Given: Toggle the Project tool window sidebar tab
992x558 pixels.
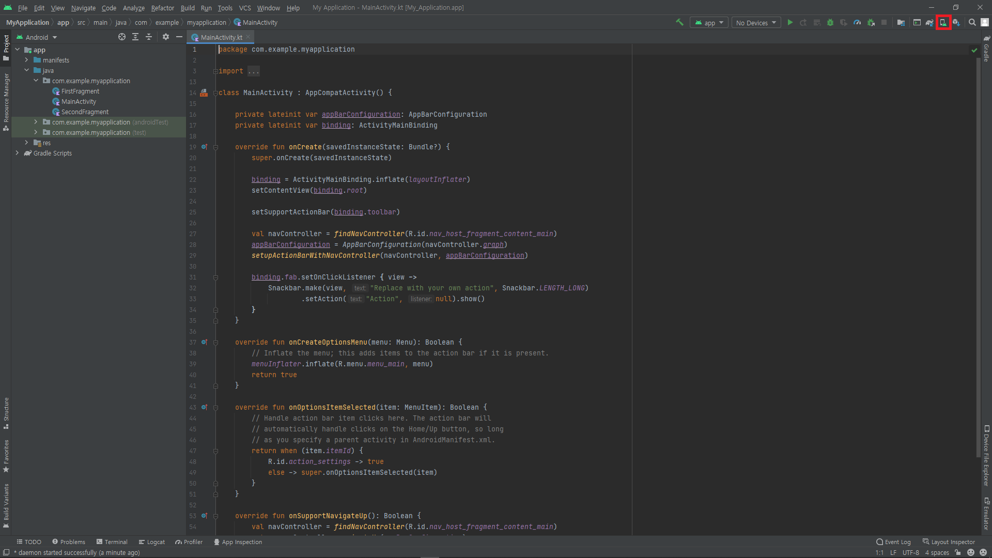Looking at the screenshot, I should pyautogui.click(x=6, y=47).
